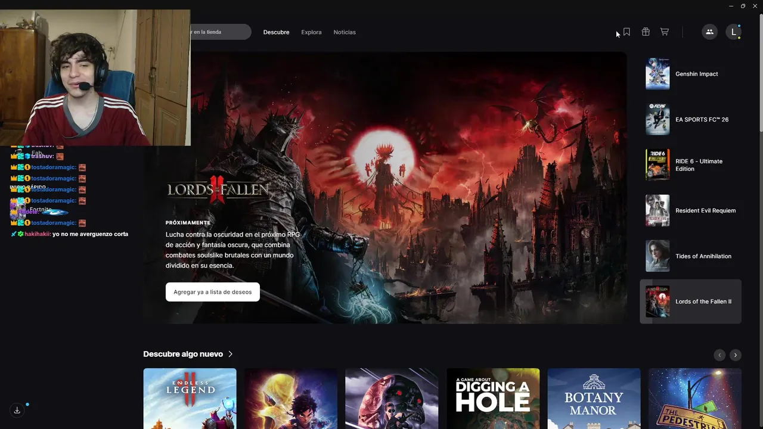Open the skull artwork card beside Digging a Hole
This screenshot has width=763, height=429.
coord(392,399)
